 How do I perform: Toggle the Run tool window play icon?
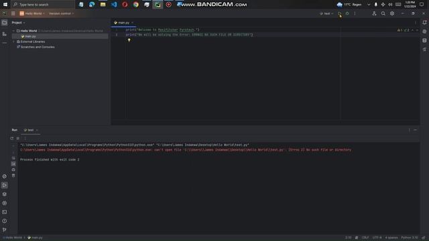point(5,185)
